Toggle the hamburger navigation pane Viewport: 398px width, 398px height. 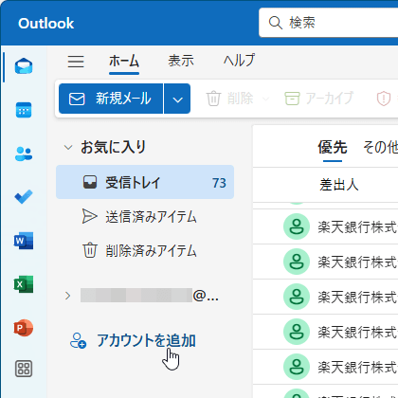(76, 62)
